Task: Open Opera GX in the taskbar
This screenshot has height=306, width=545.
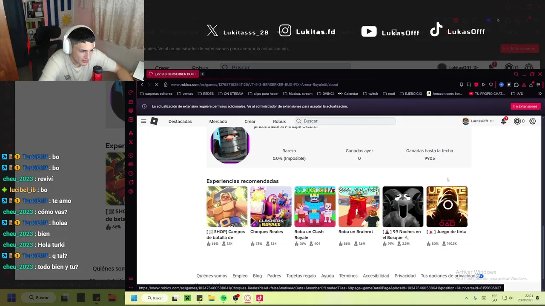Action: 248,298
